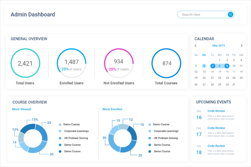Click the Total Courses 874 ring
The width and height of the screenshot is (251, 167).
(166, 63)
